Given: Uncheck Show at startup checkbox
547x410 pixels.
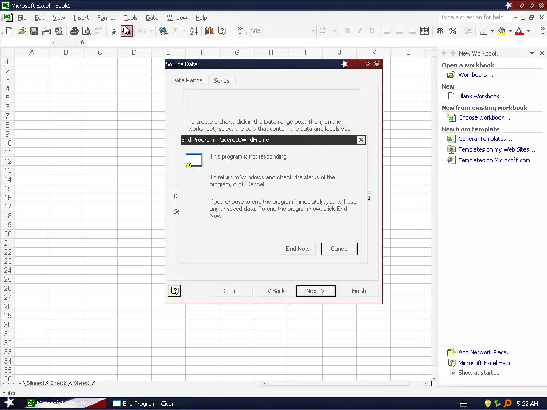Looking at the screenshot, I should pos(453,372).
